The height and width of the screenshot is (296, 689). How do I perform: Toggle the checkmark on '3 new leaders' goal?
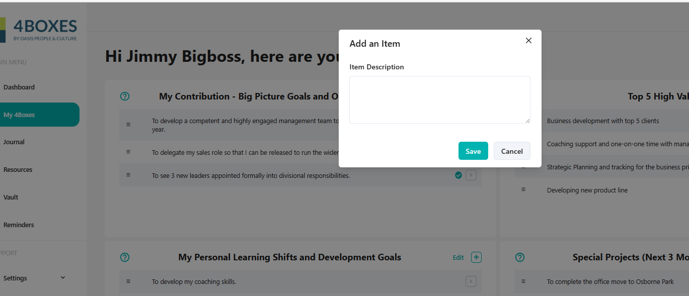(458, 175)
